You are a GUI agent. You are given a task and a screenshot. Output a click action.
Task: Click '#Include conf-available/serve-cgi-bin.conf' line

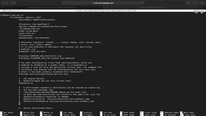pyautogui.click(x=43, y=74)
